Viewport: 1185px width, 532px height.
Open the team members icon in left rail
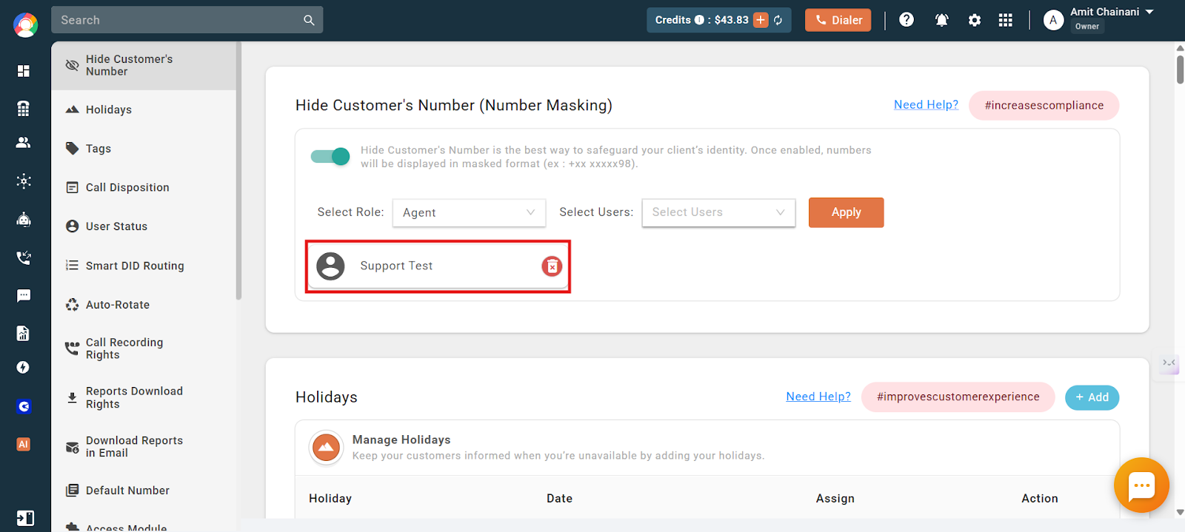[x=24, y=142]
